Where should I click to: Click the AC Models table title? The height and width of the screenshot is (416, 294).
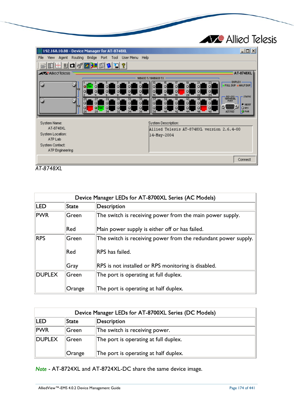pos(145,198)
